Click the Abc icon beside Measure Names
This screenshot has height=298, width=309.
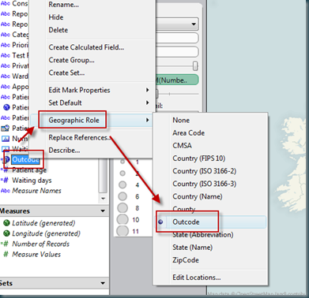coord(6,191)
